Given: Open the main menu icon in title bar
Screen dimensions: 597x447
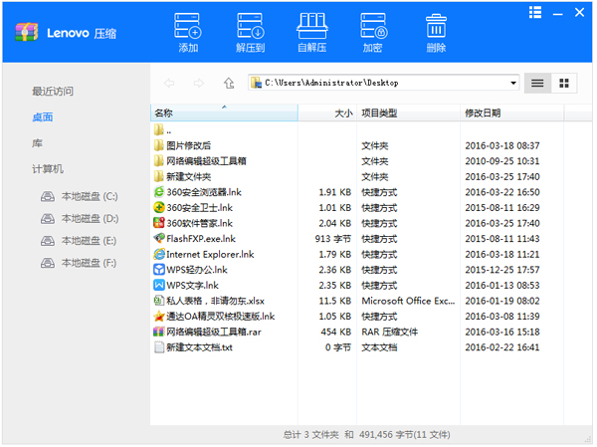Looking at the screenshot, I should pyautogui.click(x=535, y=13).
